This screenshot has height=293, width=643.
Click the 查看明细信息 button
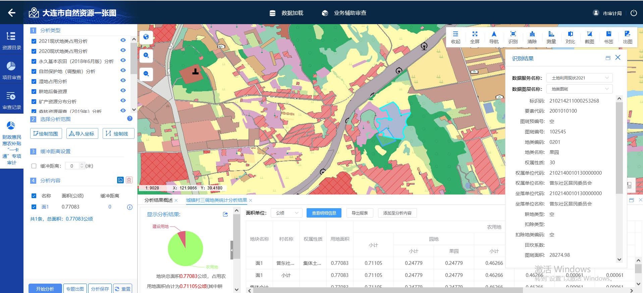324,213
